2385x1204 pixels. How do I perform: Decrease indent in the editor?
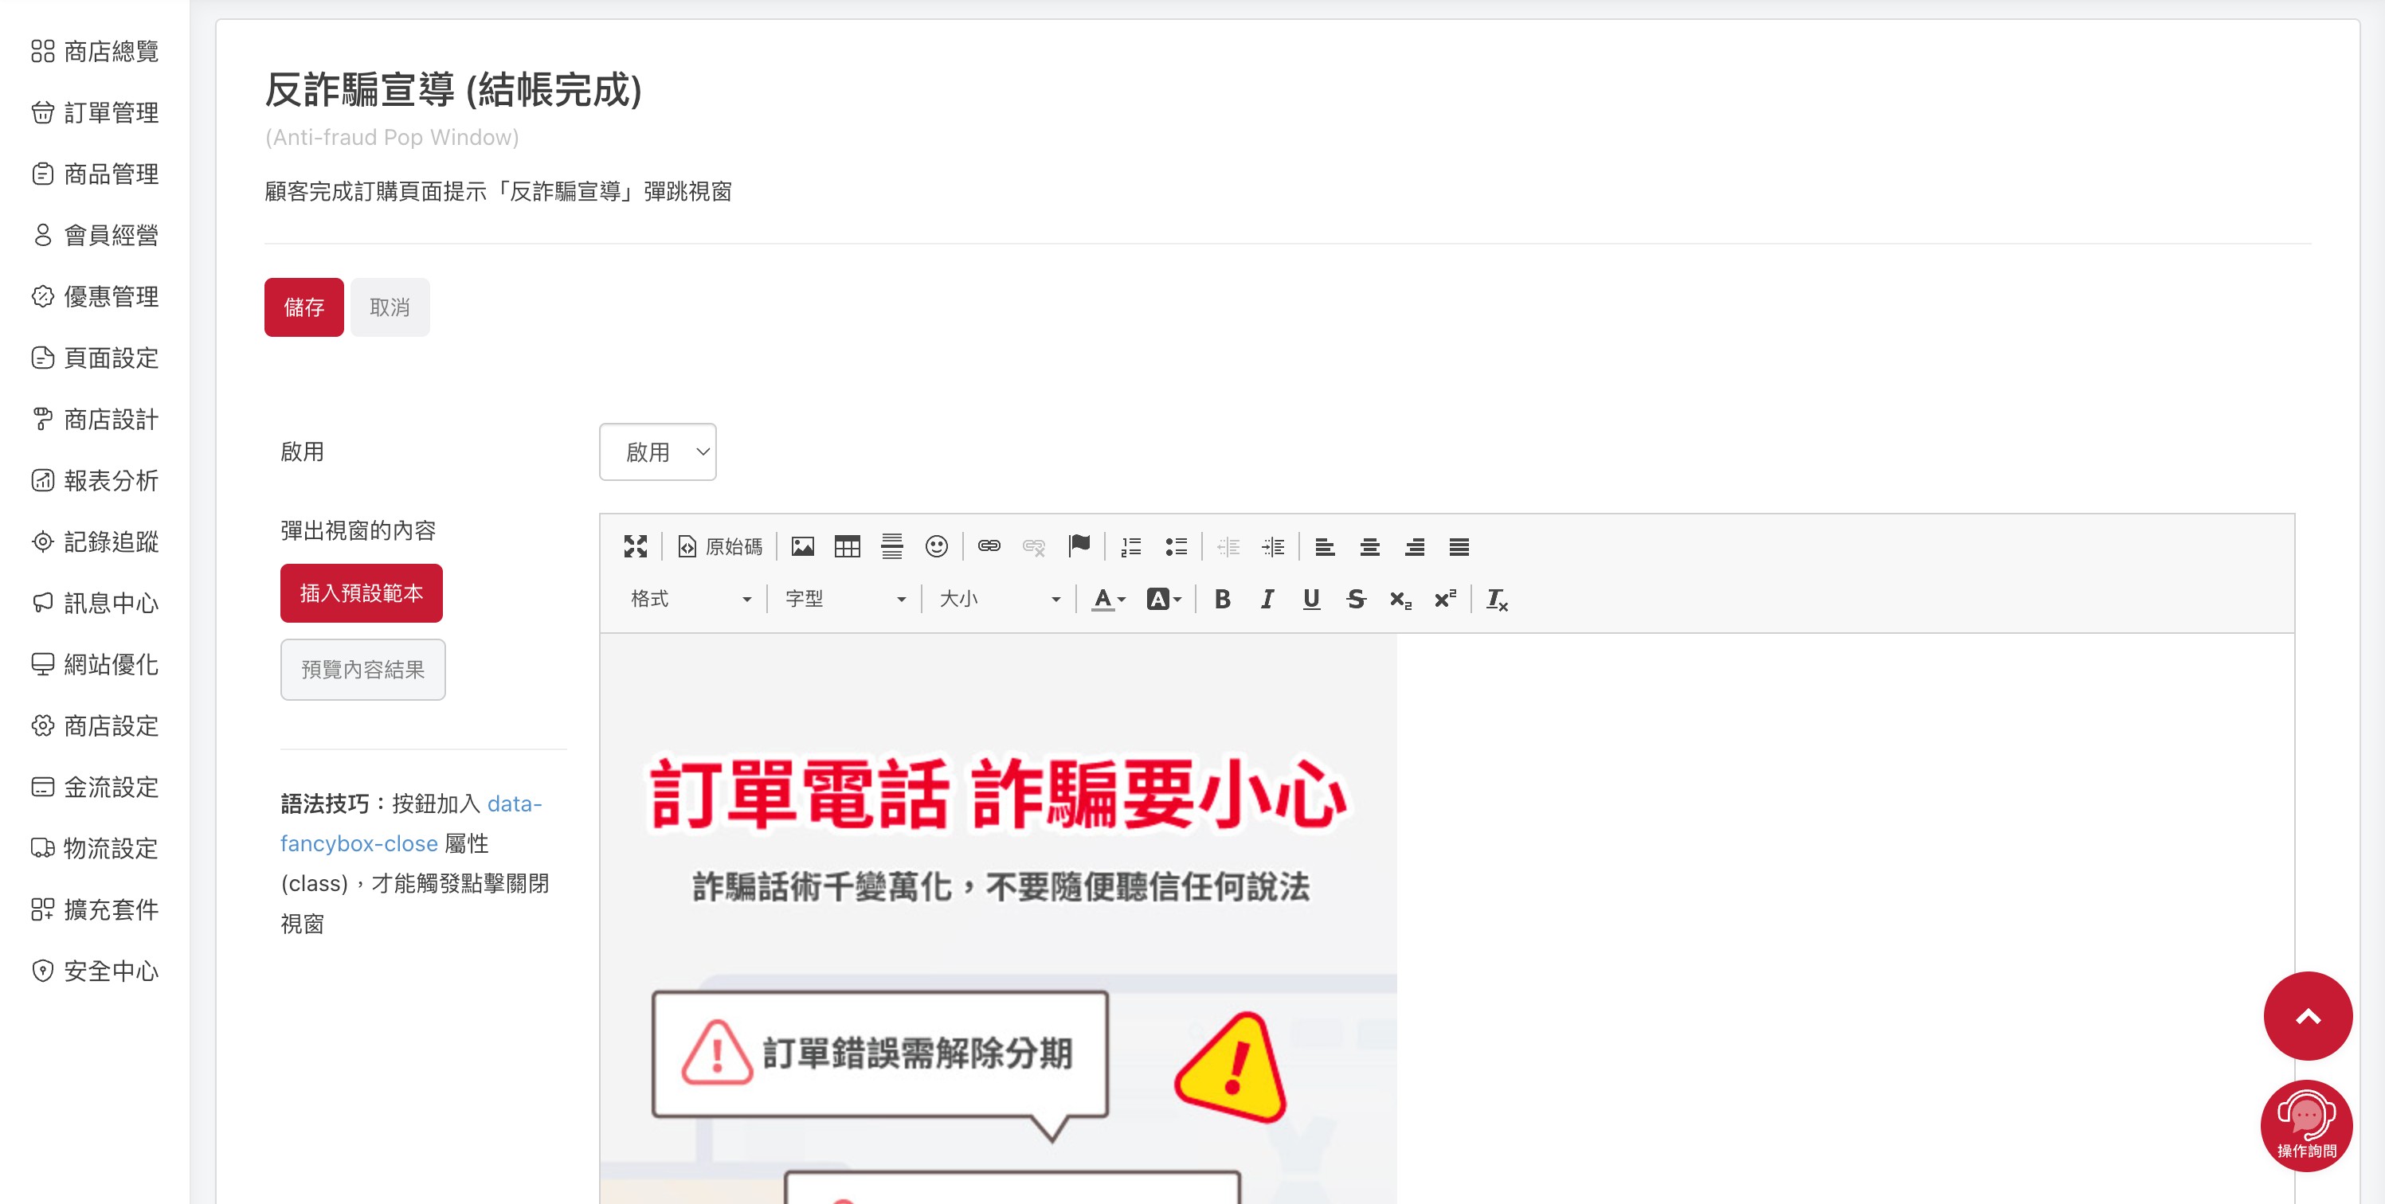pos(1228,546)
